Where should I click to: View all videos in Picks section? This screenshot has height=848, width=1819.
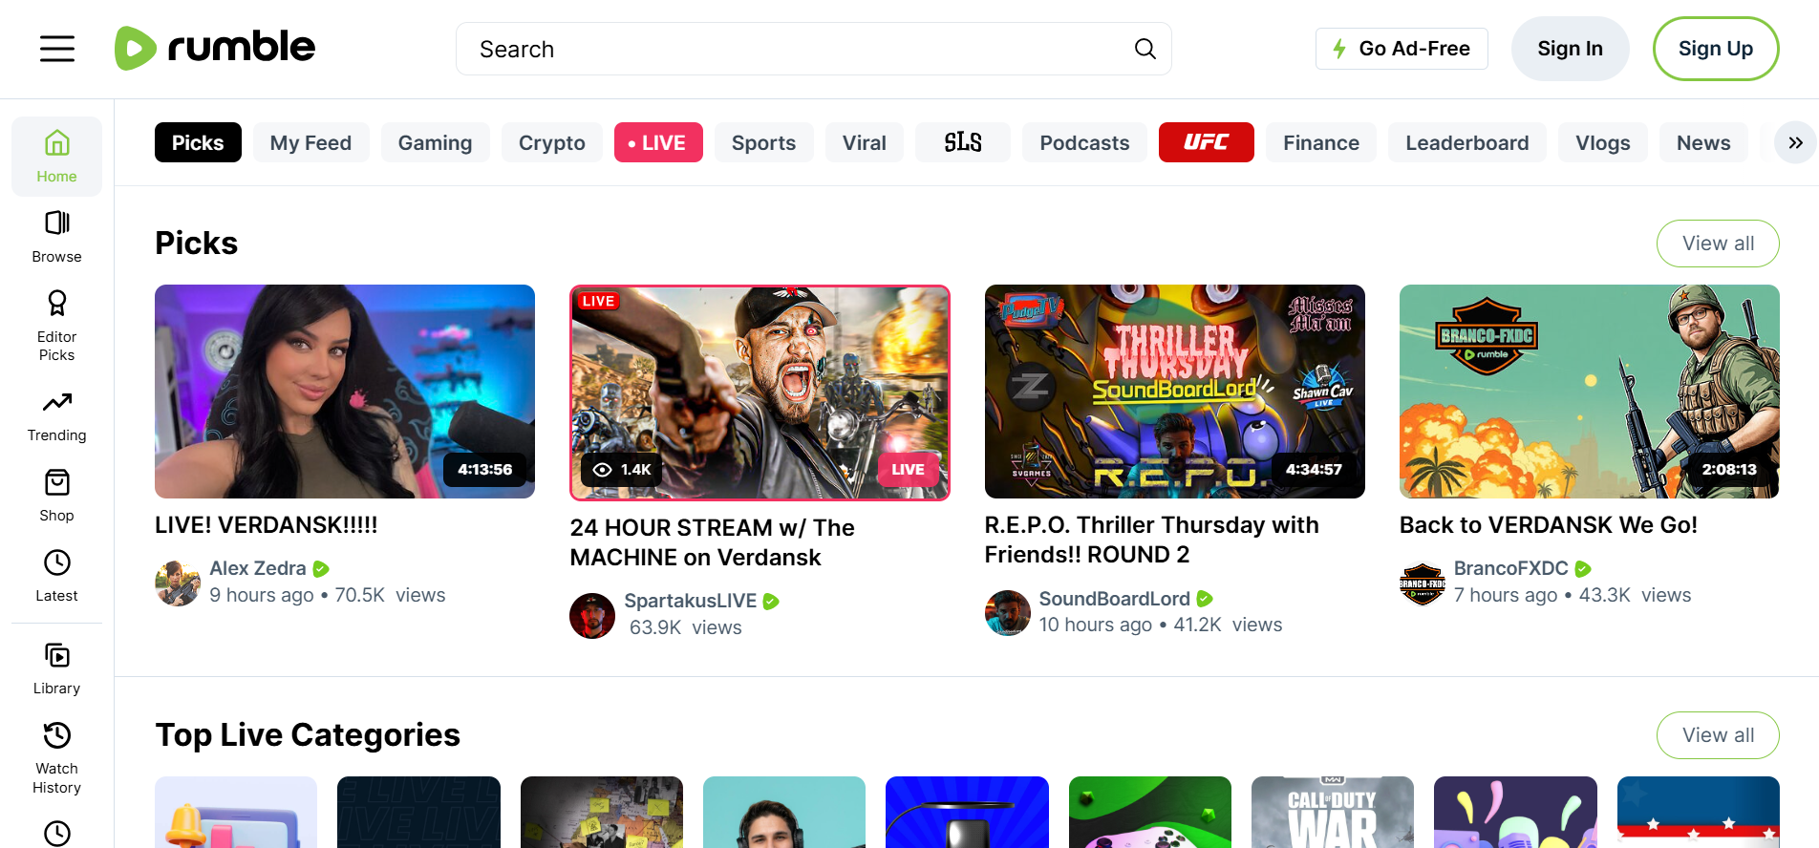1718,244
